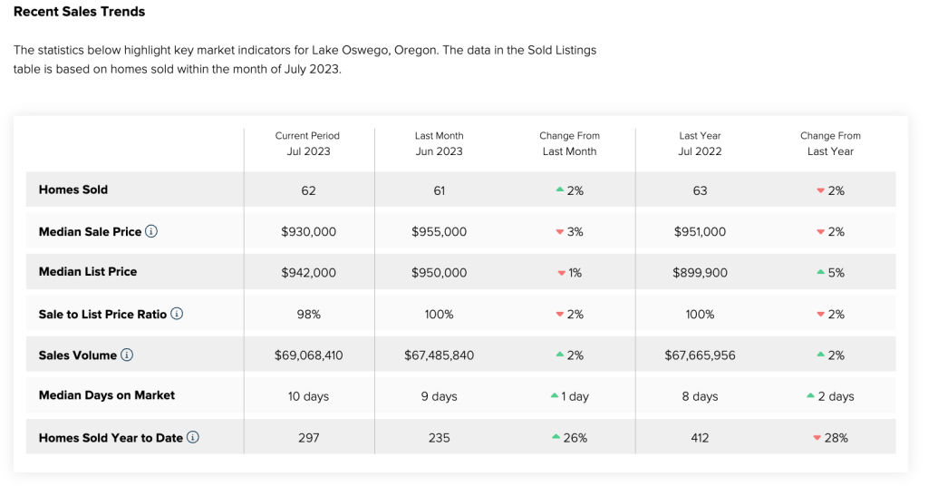The height and width of the screenshot is (486, 928).
Task: Click info icon beside Homes Sold Year to Date
Action: click(193, 437)
